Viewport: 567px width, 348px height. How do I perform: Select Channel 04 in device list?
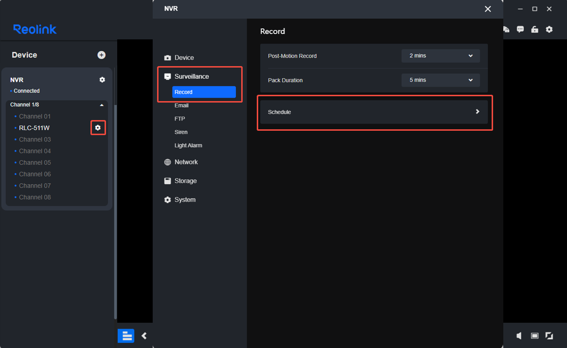point(35,151)
